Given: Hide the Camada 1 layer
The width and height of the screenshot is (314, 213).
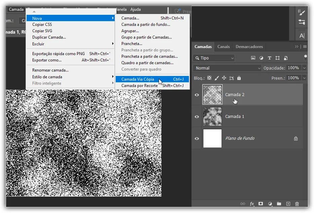Looking at the screenshot, I should (197, 117).
